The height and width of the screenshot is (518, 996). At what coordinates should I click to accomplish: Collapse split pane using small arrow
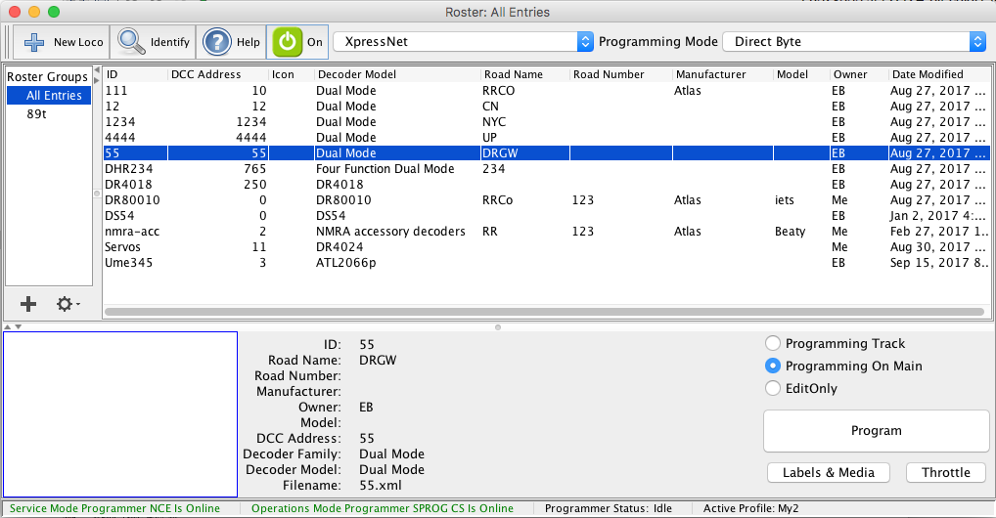7,326
